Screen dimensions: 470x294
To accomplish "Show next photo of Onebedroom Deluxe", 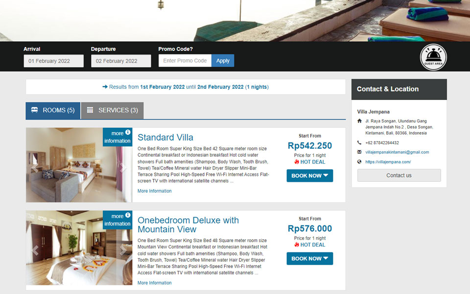I will [123, 250].
